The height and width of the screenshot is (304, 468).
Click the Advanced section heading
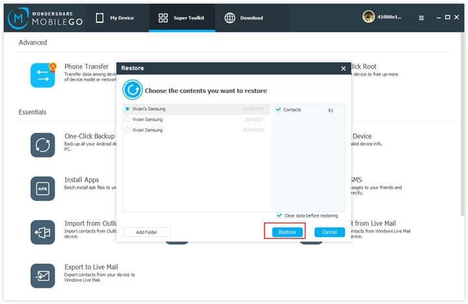[x=33, y=42]
